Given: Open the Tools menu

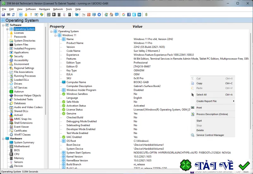Looking at the screenshot, I should [x=69, y=9].
